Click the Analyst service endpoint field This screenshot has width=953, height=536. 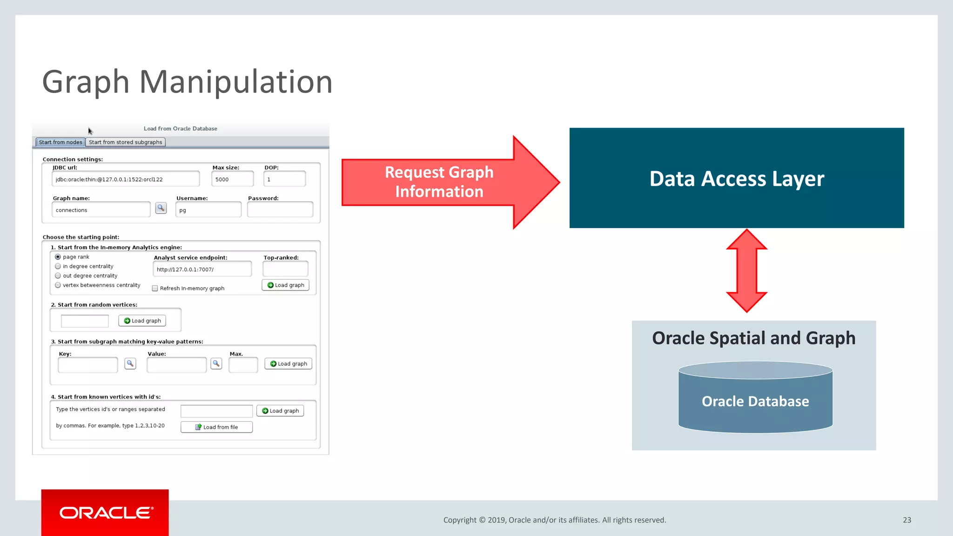pyautogui.click(x=202, y=269)
